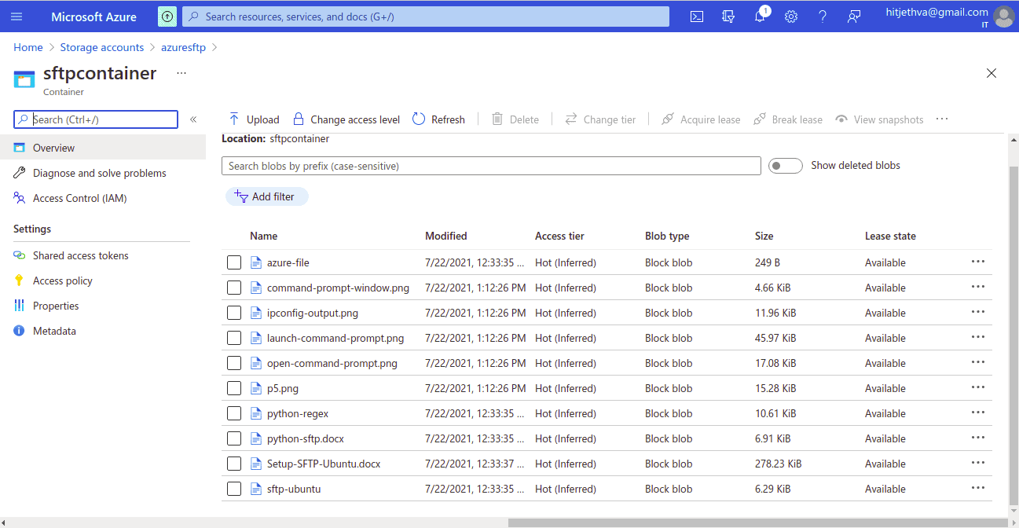Click the user account avatar
The image size is (1019, 528).
coord(1003,16)
